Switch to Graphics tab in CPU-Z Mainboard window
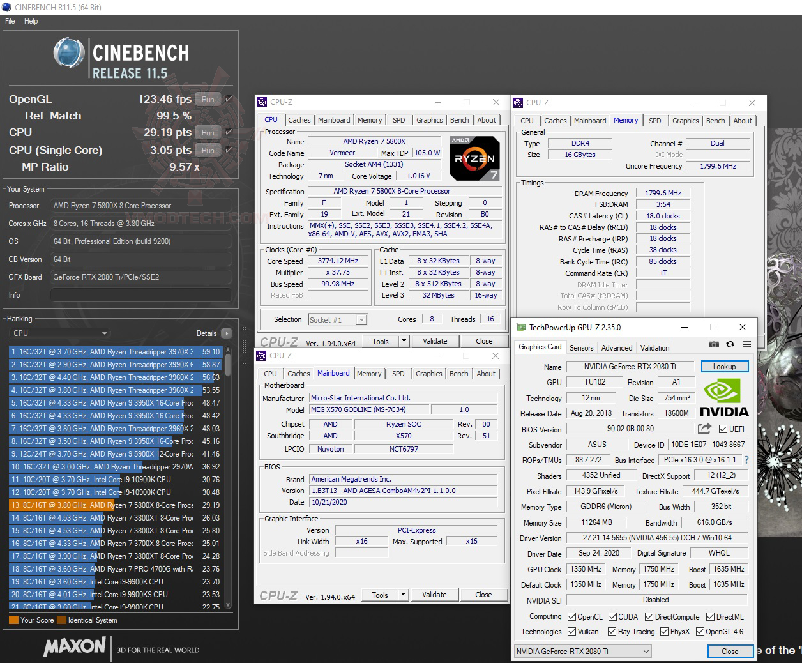This screenshot has height=663, width=802. click(x=429, y=374)
